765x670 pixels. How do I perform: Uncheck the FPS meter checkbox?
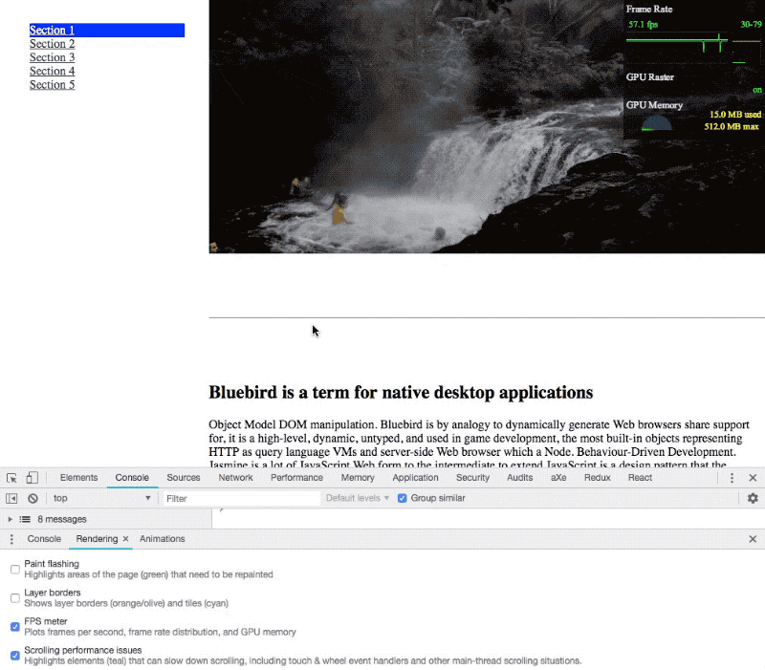15,627
